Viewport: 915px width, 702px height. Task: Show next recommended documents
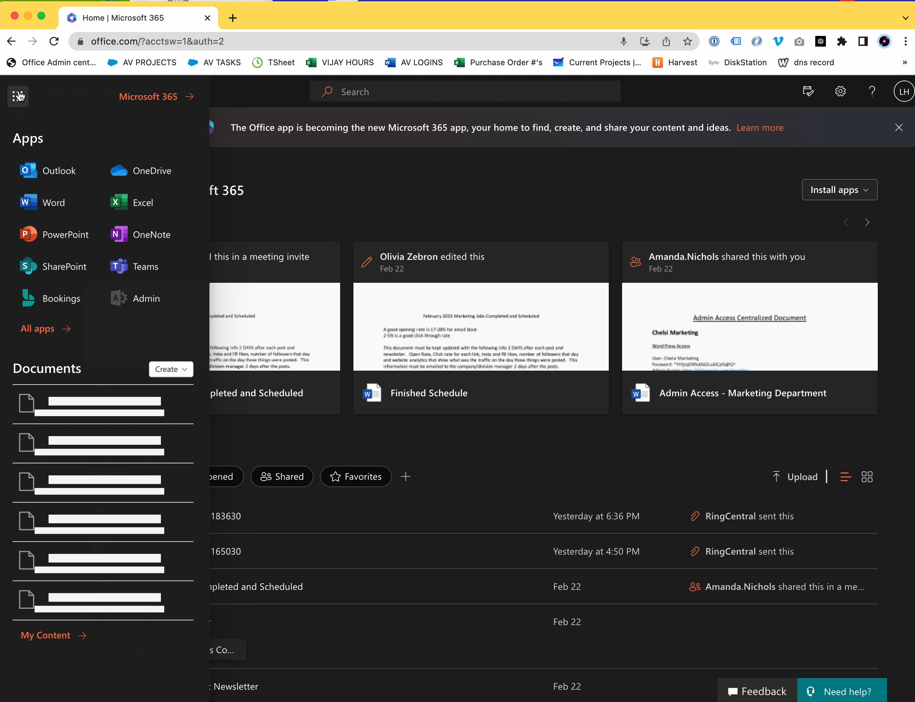[867, 222]
